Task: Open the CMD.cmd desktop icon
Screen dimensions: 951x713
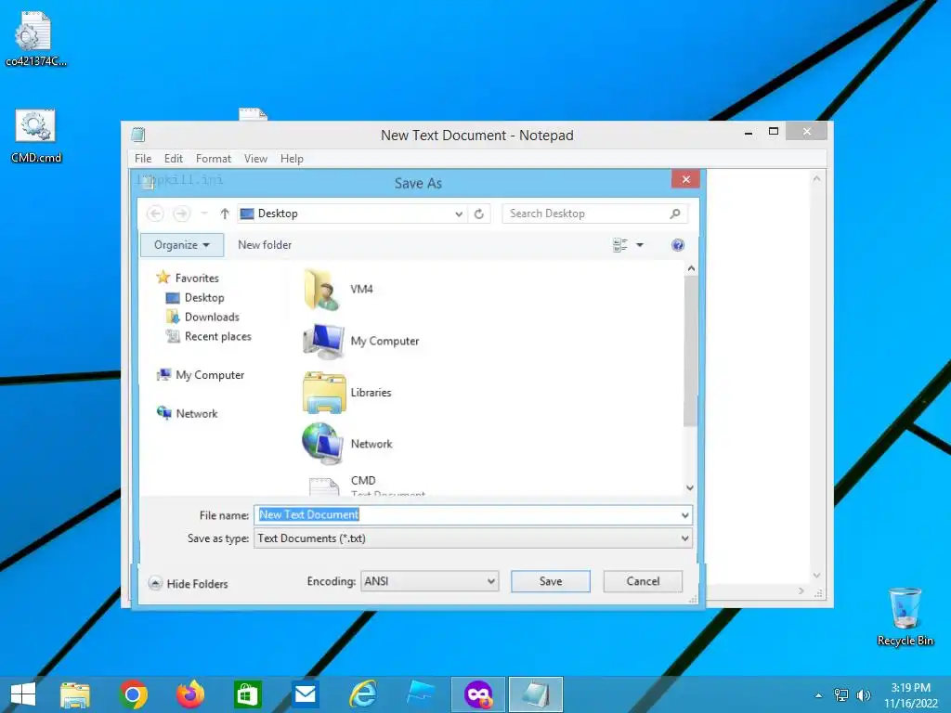Action: (x=36, y=137)
